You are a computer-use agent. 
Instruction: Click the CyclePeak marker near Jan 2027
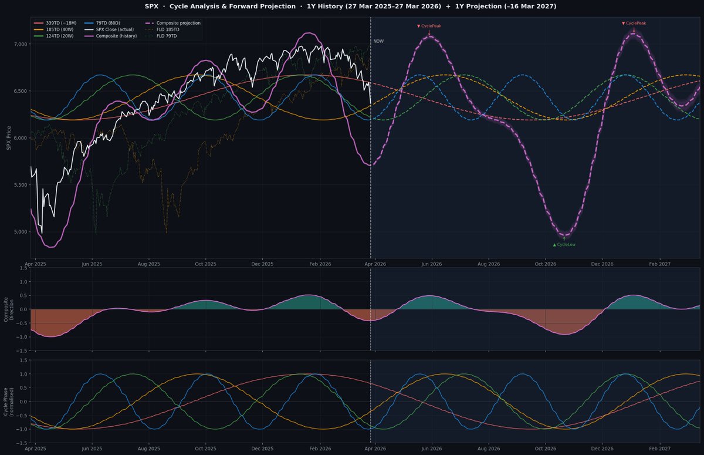pyautogui.click(x=634, y=23)
